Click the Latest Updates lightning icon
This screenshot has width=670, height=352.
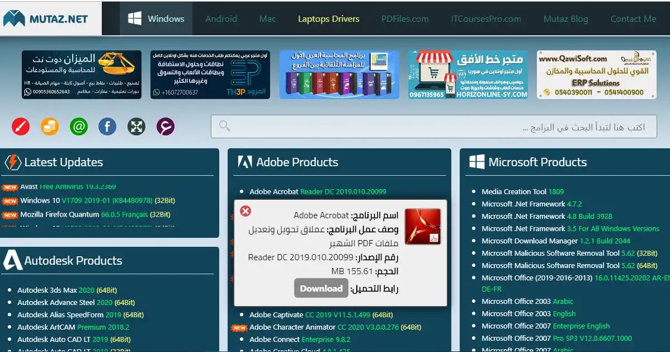(12, 162)
